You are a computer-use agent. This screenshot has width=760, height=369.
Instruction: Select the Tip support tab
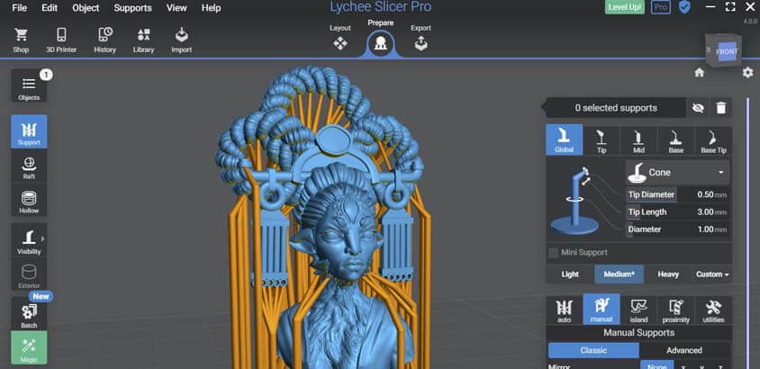602,139
